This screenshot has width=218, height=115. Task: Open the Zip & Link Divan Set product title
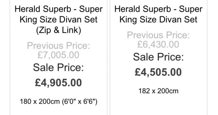[58, 19]
